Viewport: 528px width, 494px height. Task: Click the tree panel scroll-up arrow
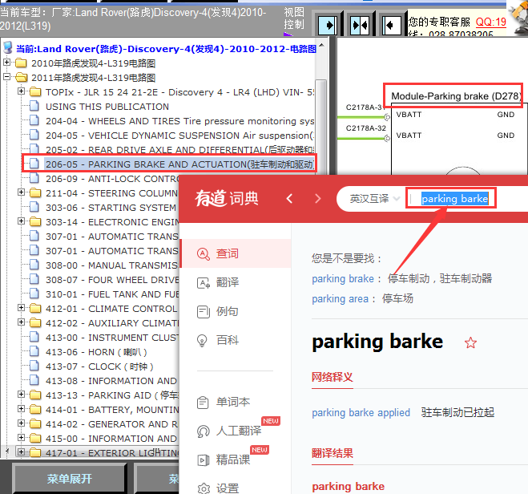[321, 45]
